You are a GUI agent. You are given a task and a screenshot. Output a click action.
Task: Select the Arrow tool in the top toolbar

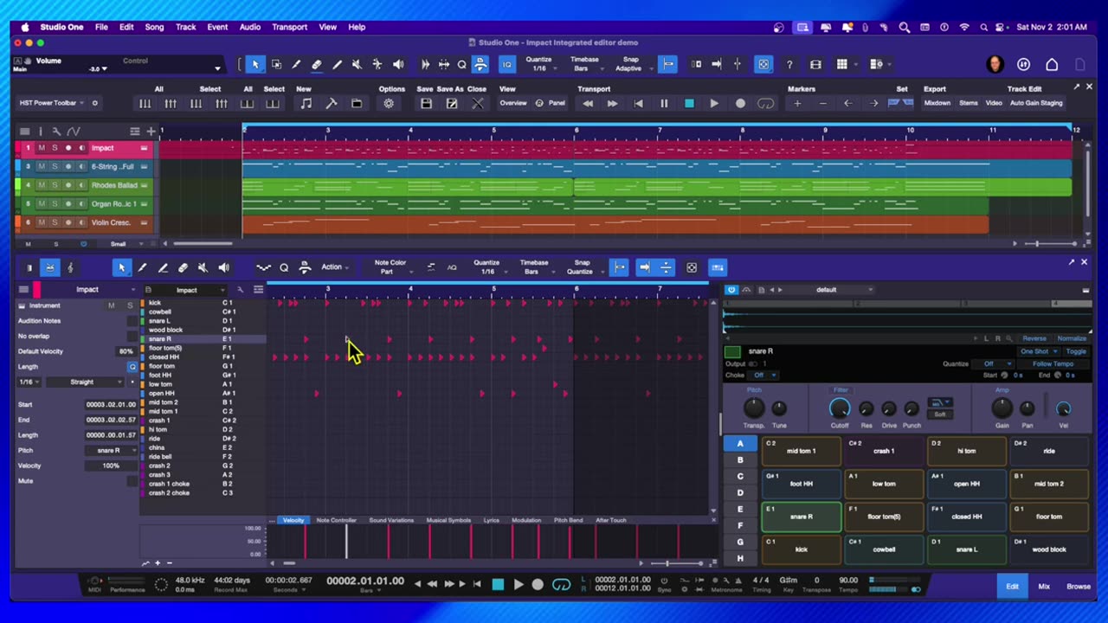point(255,64)
